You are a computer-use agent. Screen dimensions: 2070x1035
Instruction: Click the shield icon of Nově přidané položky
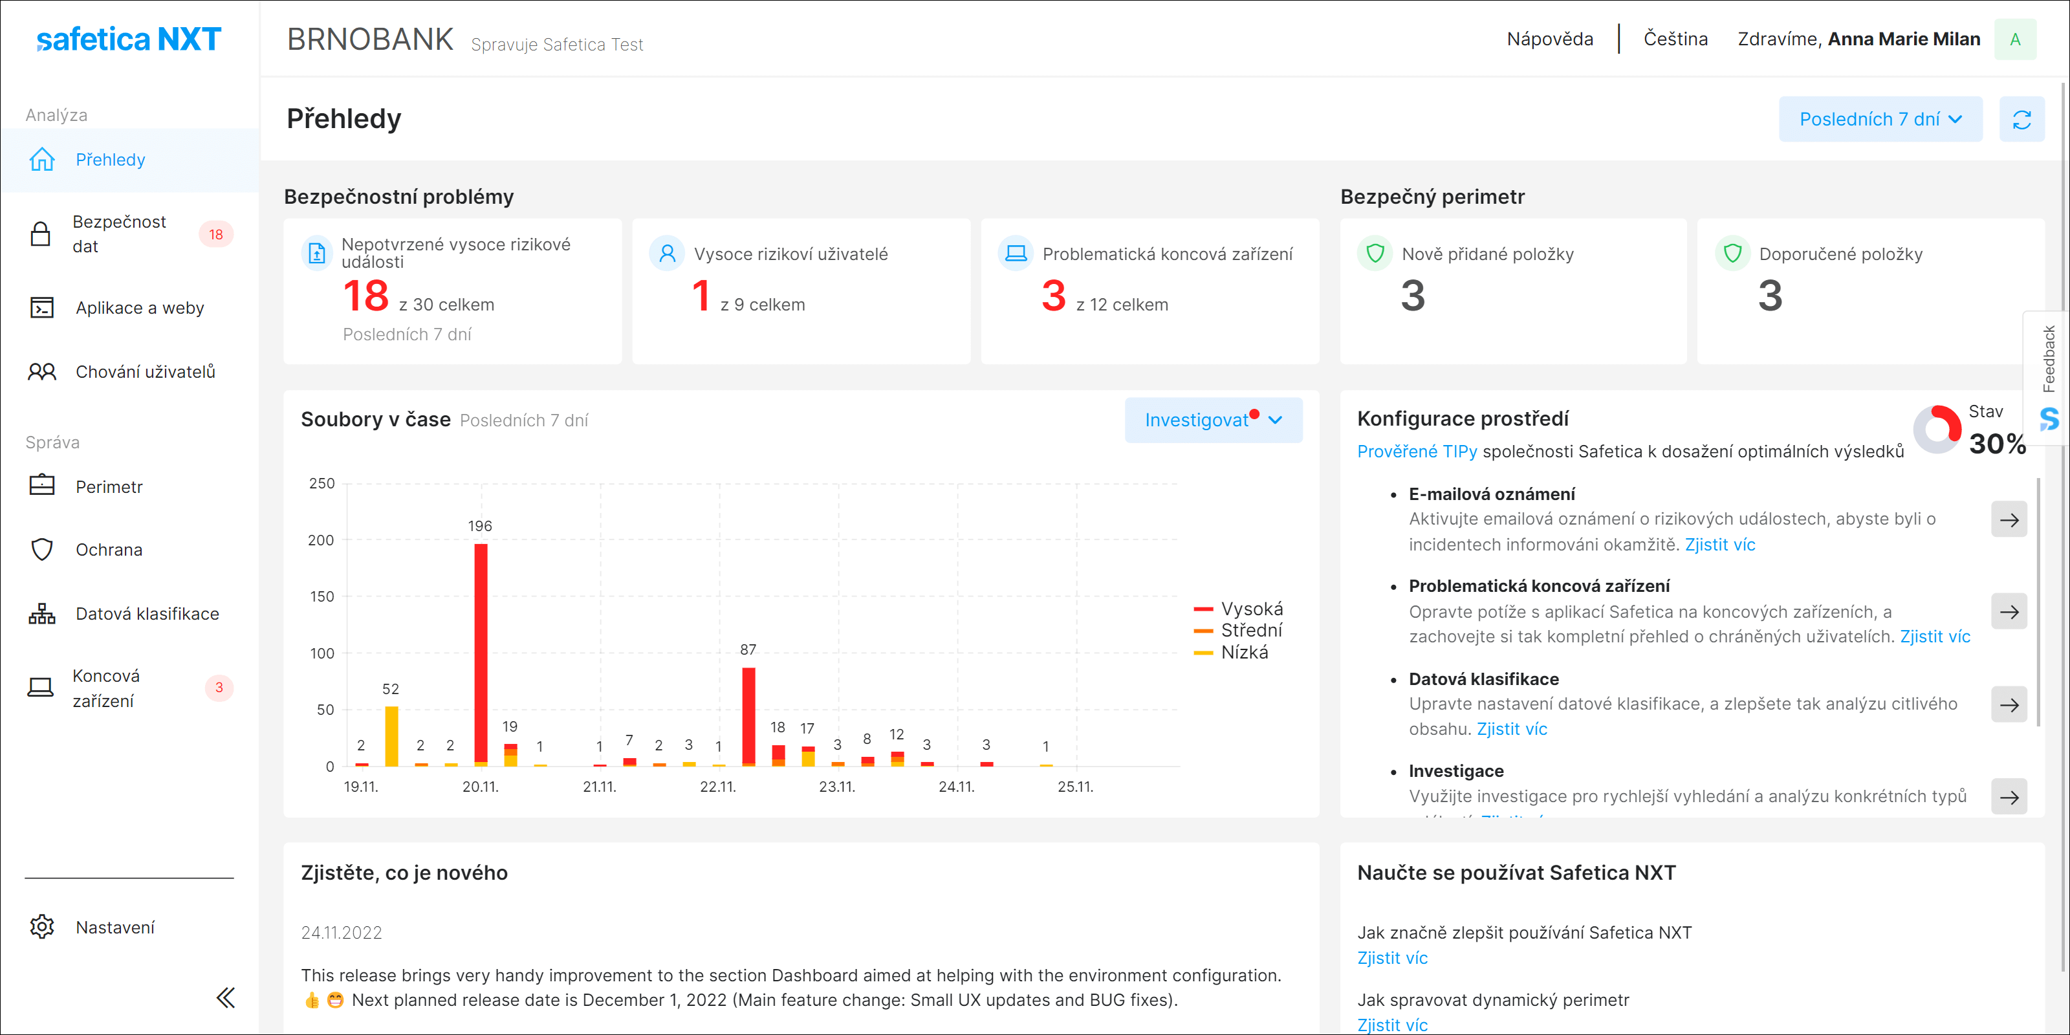pyautogui.click(x=1375, y=254)
